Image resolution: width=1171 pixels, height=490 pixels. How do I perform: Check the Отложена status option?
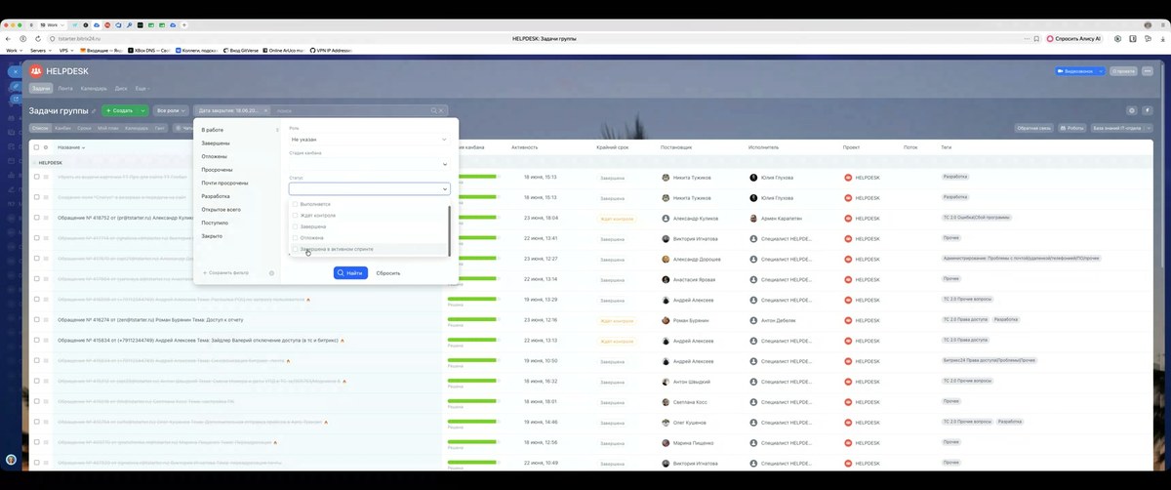point(296,237)
